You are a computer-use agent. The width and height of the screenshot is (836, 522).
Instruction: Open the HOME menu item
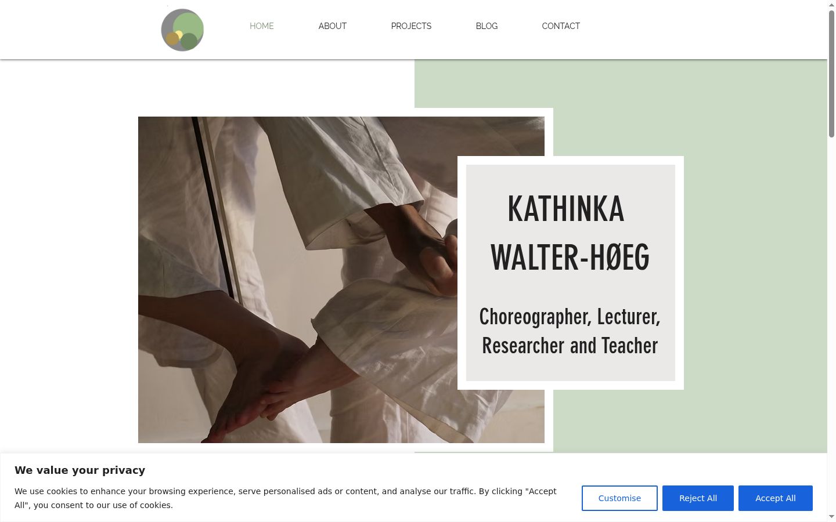point(262,26)
